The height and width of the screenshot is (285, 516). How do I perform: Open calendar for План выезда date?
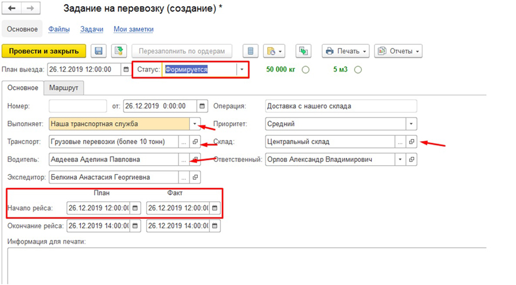(x=126, y=69)
